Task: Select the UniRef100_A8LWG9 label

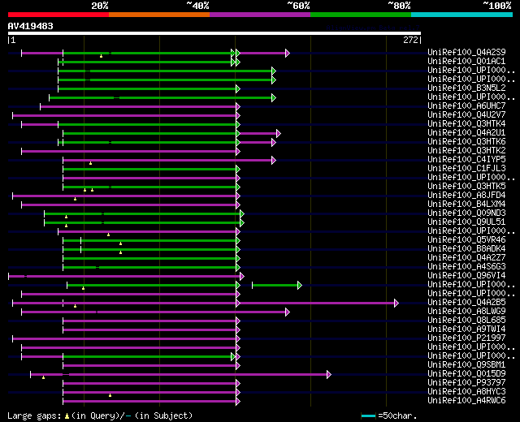Action: [466, 312]
